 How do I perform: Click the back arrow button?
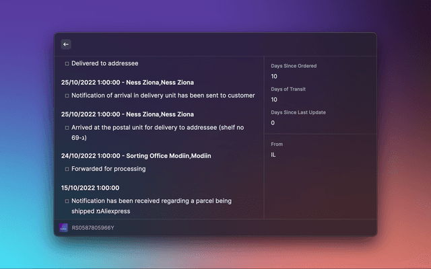click(x=66, y=44)
